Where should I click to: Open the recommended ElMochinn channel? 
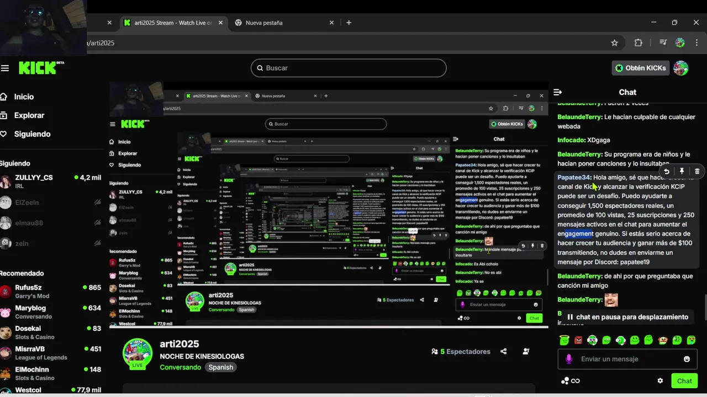[51, 373]
